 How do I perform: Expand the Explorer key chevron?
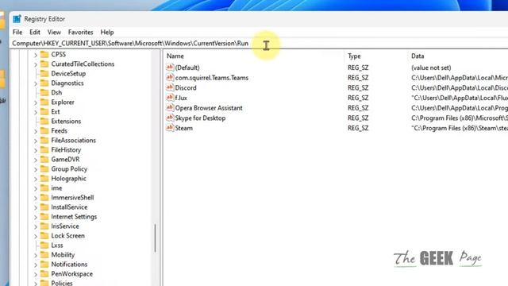tap(36, 102)
